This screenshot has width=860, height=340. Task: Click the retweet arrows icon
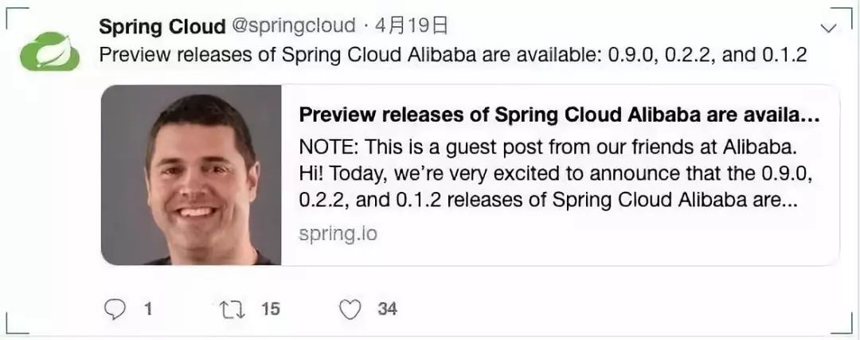tap(231, 309)
